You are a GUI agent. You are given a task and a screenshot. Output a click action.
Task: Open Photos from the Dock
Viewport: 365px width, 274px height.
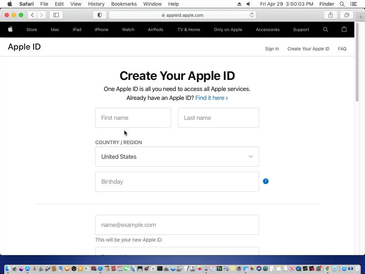(x=252, y=269)
